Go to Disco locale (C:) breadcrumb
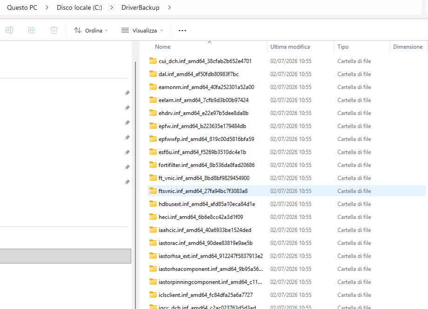This screenshot has width=428, height=309. coord(80,7)
